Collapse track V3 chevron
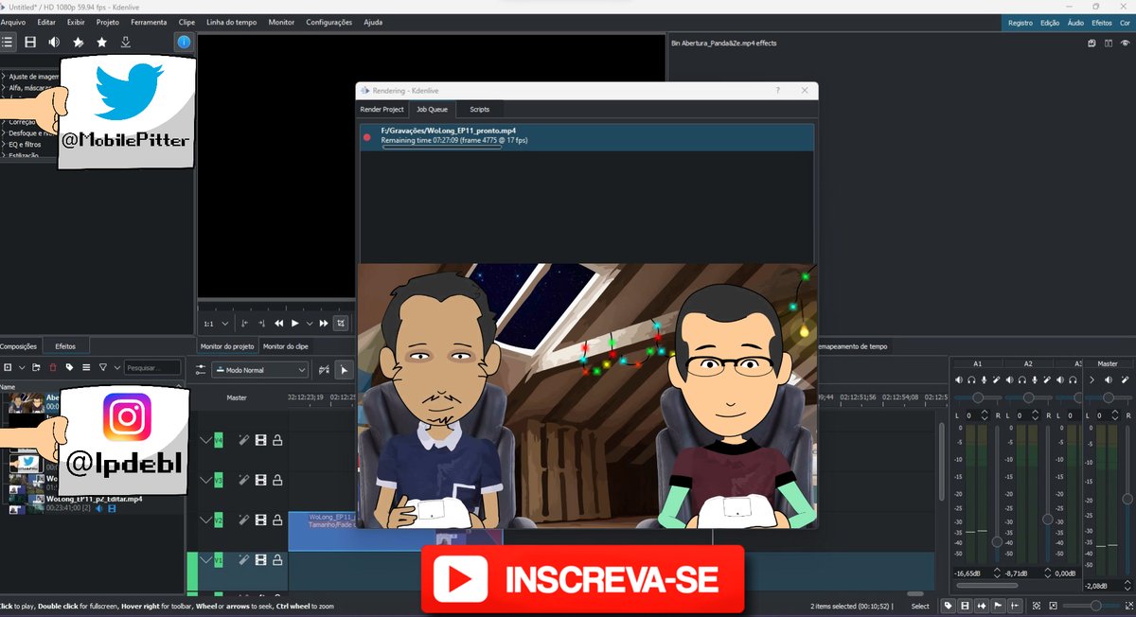Screen dimensions: 1136x617 coord(206,480)
